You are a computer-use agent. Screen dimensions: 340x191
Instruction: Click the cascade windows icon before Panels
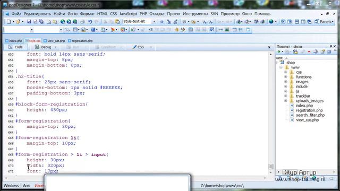tap(309, 22)
